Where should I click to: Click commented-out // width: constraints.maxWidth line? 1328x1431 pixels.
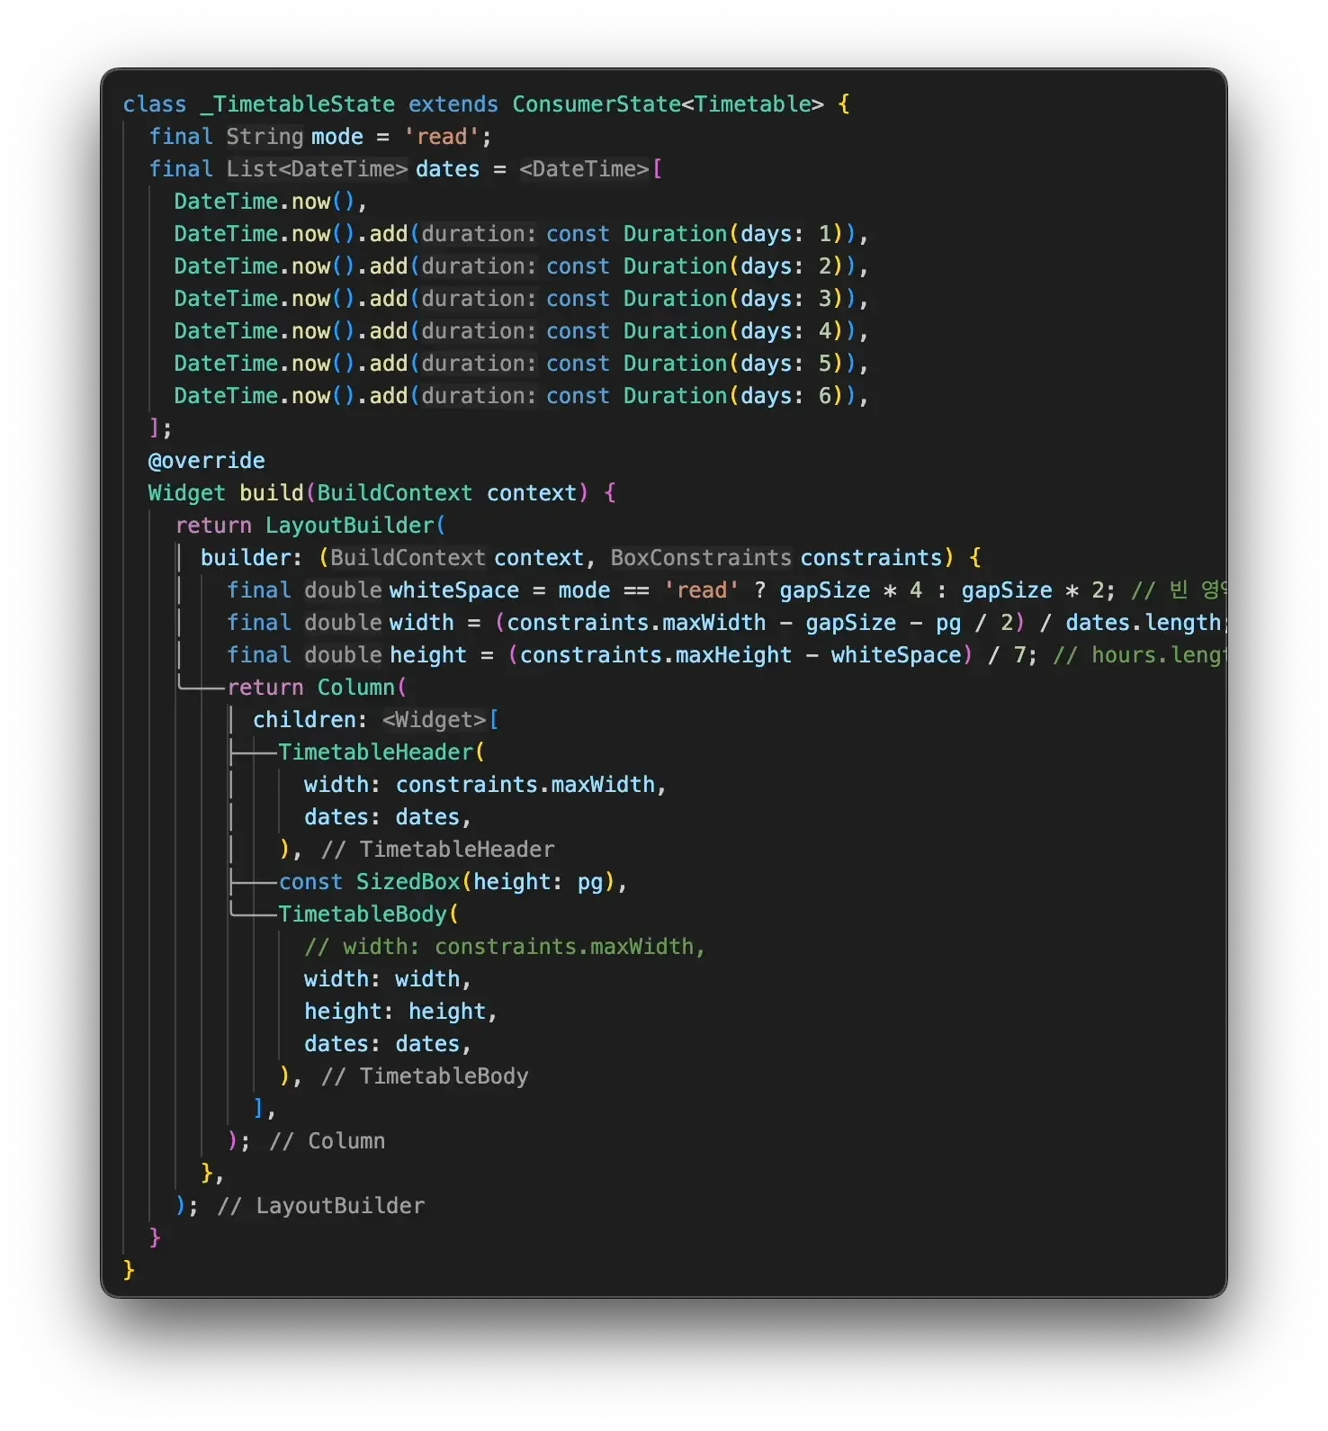pyautogui.click(x=505, y=947)
